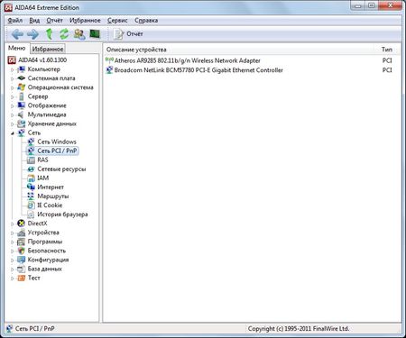Click the Сеть network icon
The width and height of the screenshot is (406, 338).
(x=21, y=132)
